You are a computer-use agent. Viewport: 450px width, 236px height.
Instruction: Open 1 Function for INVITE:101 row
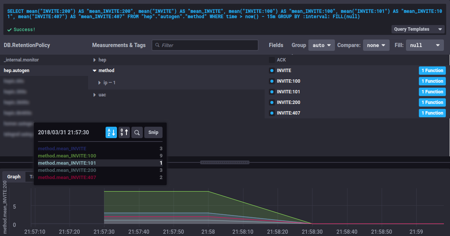(x=432, y=92)
